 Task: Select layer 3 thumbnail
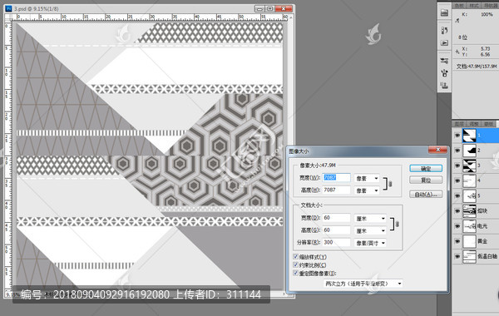click(469, 165)
